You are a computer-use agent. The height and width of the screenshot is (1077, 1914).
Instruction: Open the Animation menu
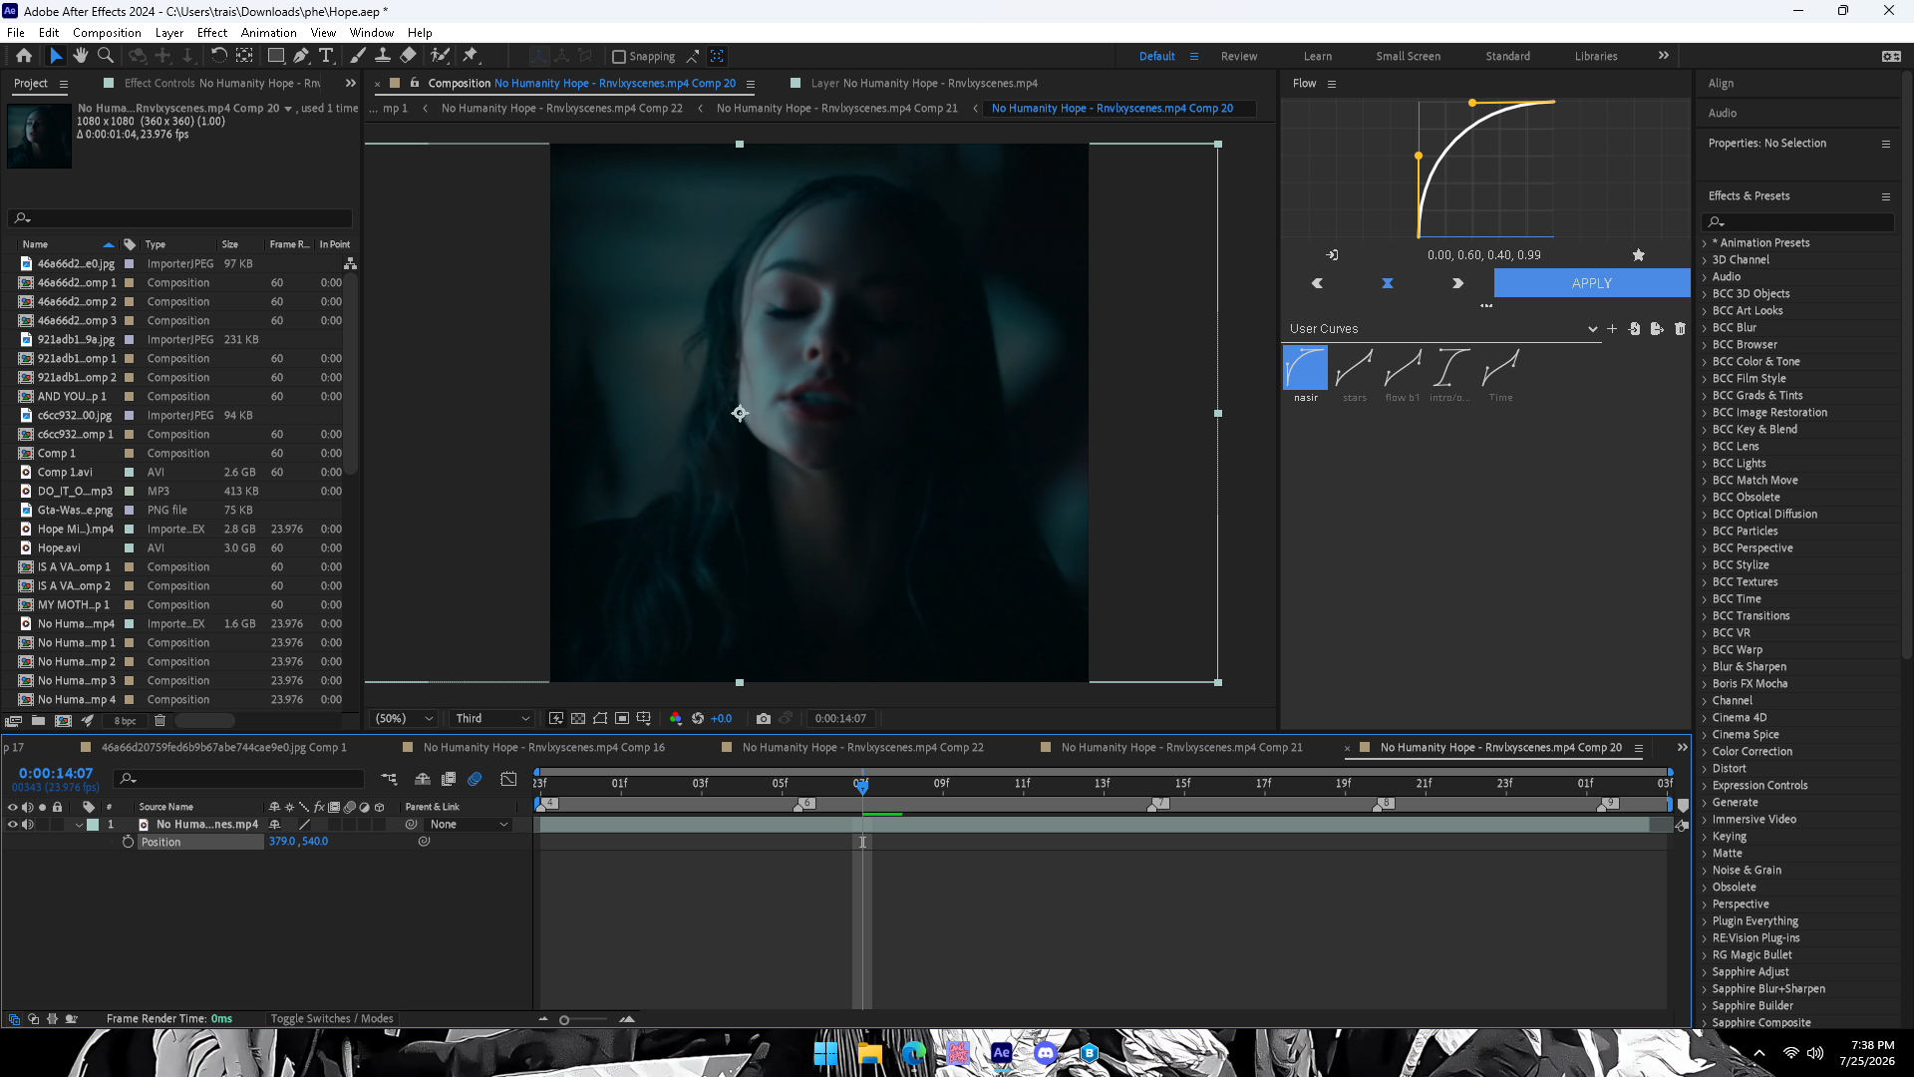coord(268,33)
